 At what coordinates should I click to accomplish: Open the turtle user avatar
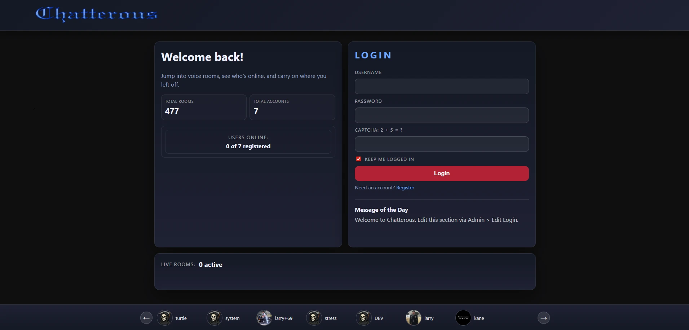click(x=165, y=318)
